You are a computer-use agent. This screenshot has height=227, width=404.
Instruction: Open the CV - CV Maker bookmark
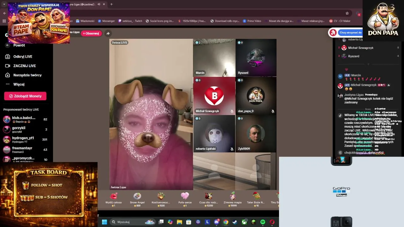[340, 21]
